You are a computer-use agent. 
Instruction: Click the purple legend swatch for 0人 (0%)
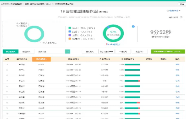pos(70,35)
